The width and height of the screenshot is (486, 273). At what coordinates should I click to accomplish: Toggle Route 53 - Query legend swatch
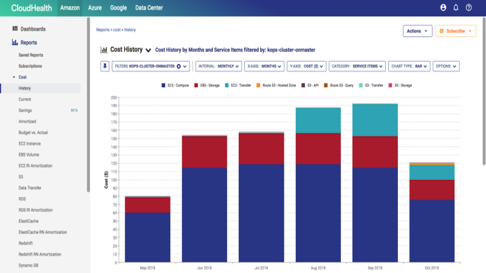(326, 85)
